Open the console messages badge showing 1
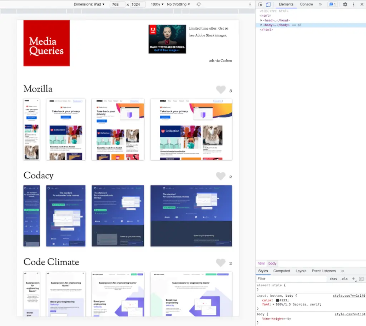The height and width of the screenshot is (326, 366). [x=333, y=4]
